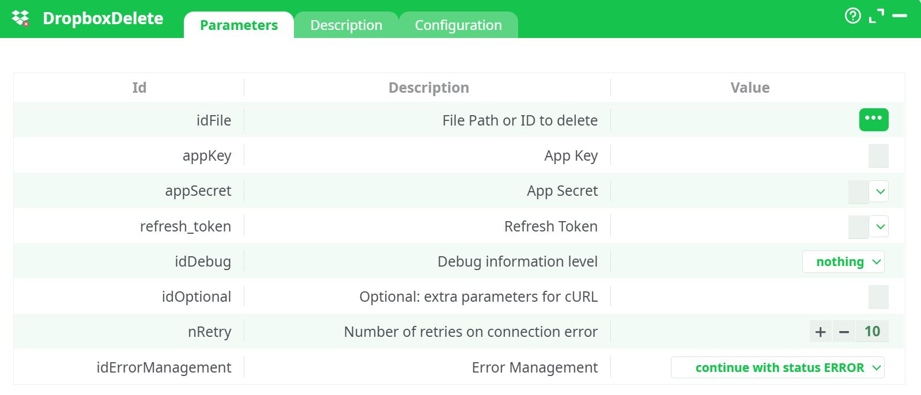This screenshot has width=921, height=395.
Task: Click 'Optional: extra parameters for cURL' text
Action: pos(478,297)
